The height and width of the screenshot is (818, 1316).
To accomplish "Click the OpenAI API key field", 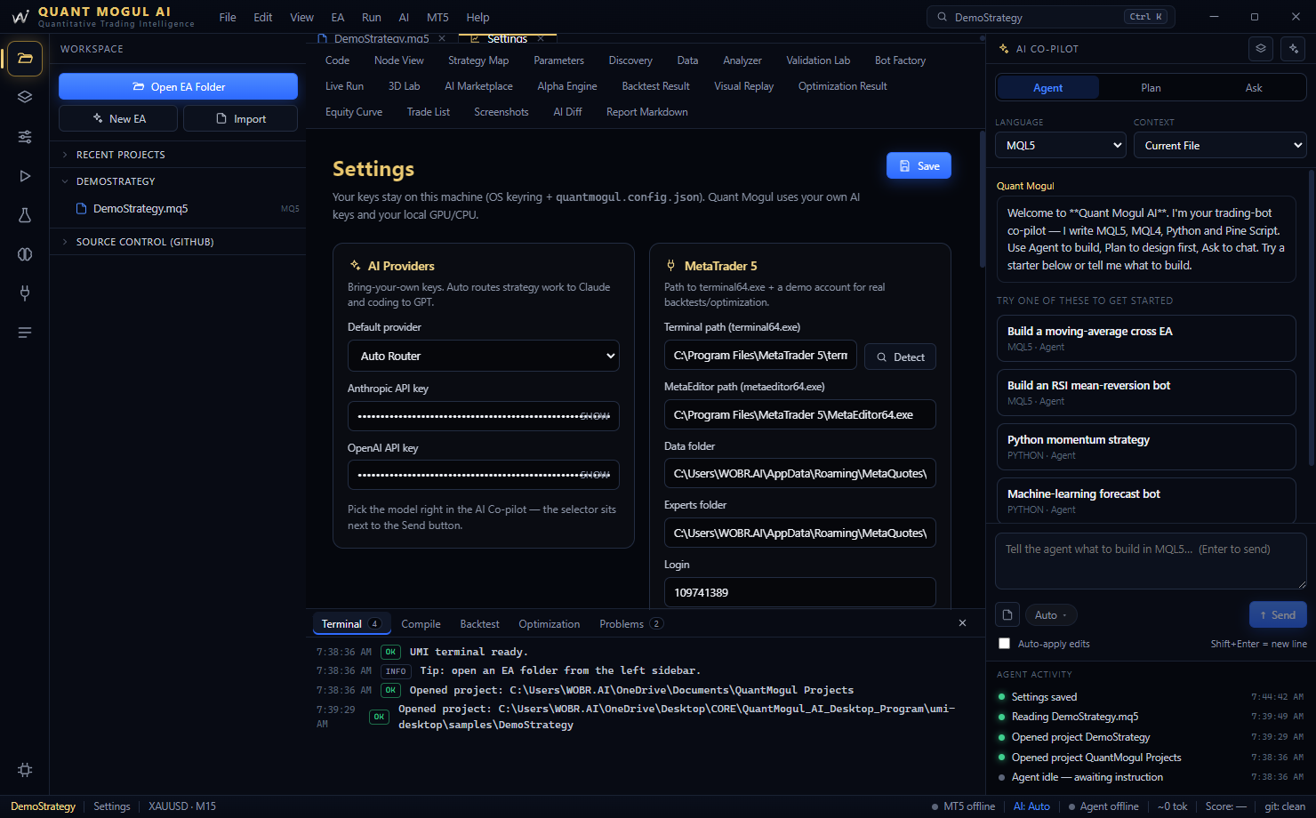I will tap(484, 475).
